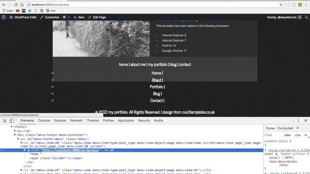Click the snowy trees image
This screenshot has height=174, width=310.
tap(101, 39)
